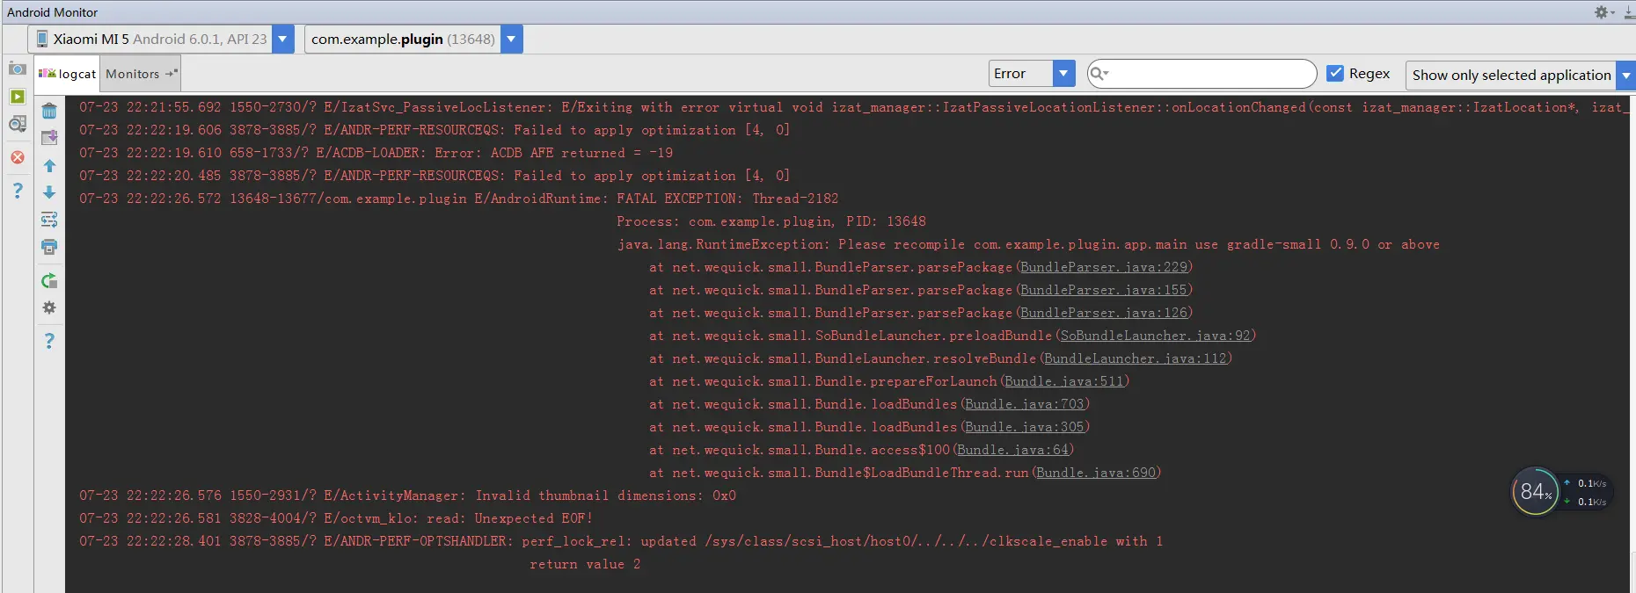Open the Android Monitor gear settings menu

[1603, 12]
